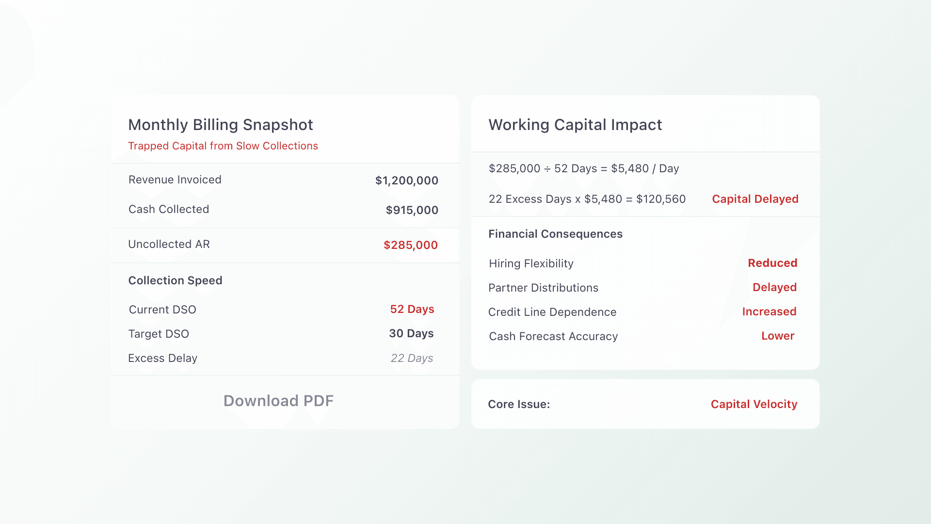Click the Working Capital Impact heading
The height and width of the screenshot is (524, 931).
(575, 125)
